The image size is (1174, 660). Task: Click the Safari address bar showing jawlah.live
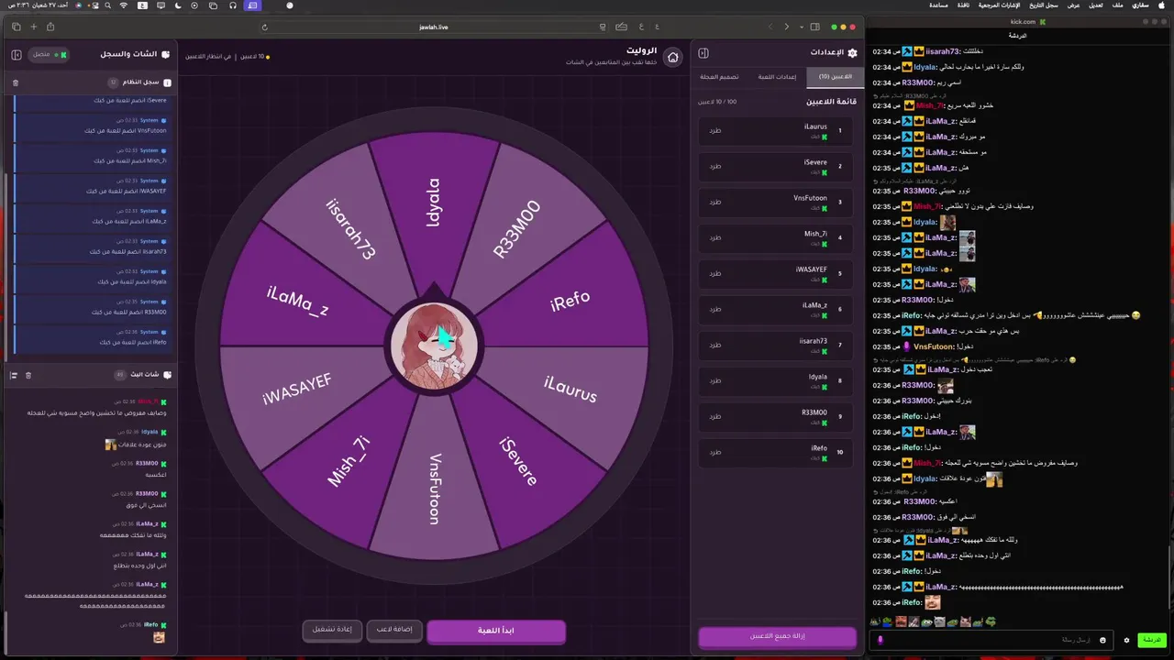click(x=433, y=27)
